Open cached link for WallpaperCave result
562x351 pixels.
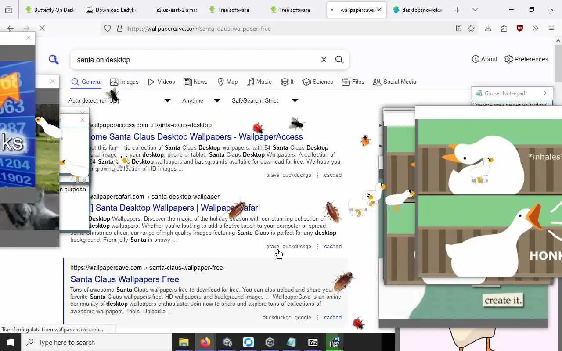click(x=333, y=318)
